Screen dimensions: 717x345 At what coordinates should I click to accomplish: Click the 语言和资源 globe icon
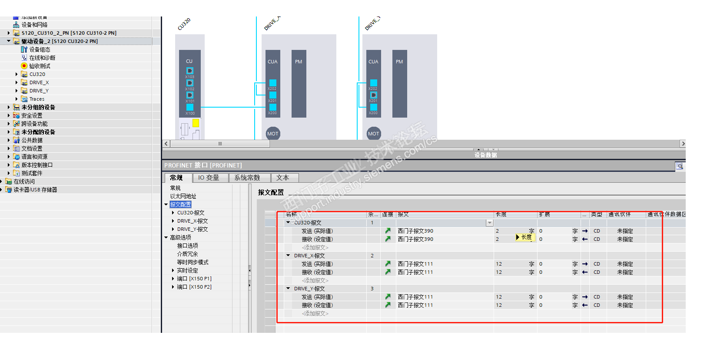pos(16,157)
